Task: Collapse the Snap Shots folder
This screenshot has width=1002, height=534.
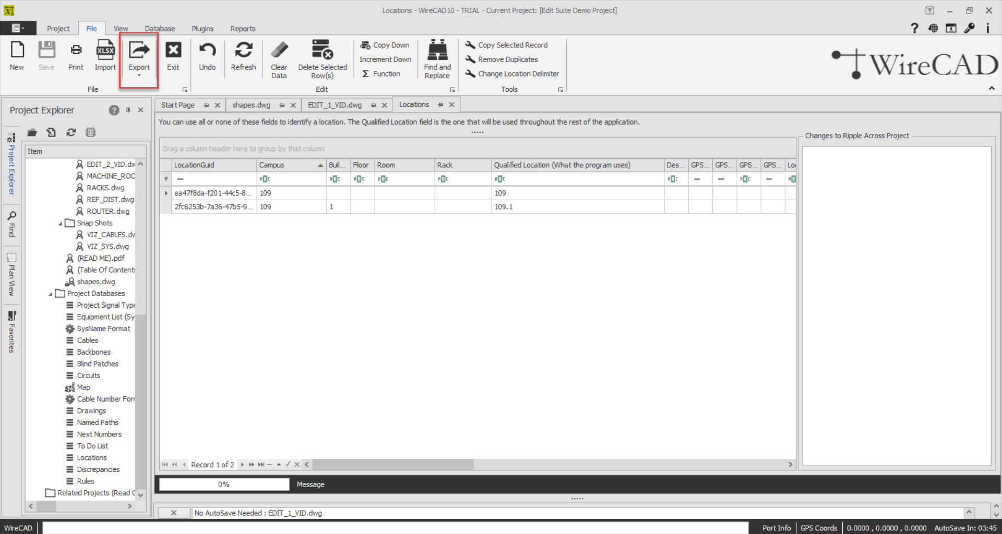Action: 60,223
